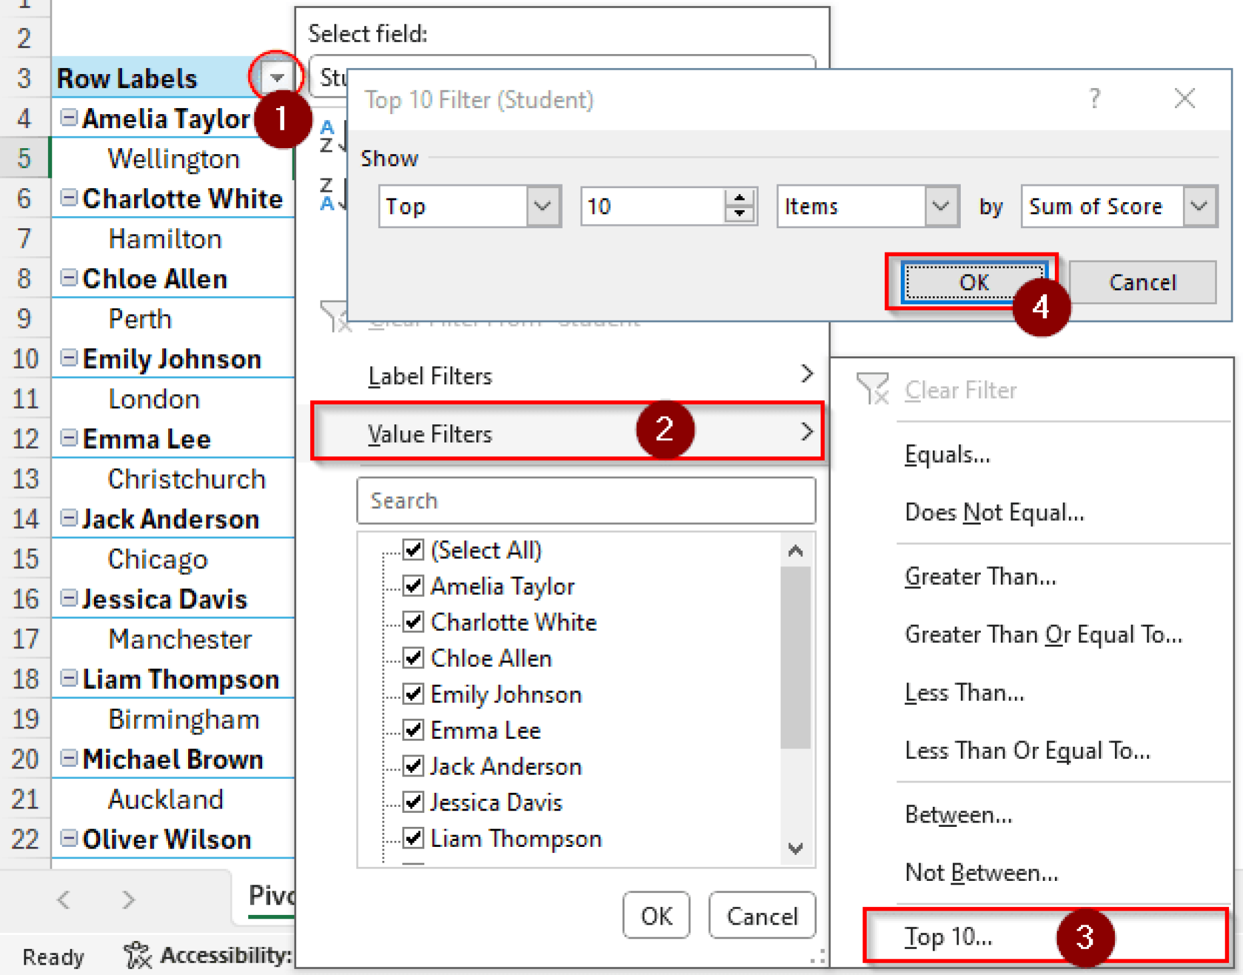This screenshot has width=1243, height=975.
Task: Click the help question mark in Top 10 Filter dialog
Action: click(1094, 98)
